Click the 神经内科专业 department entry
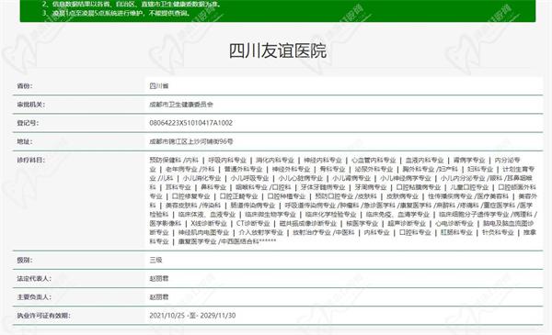This screenshot has width=552, height=335. click(x=323, y=160)
